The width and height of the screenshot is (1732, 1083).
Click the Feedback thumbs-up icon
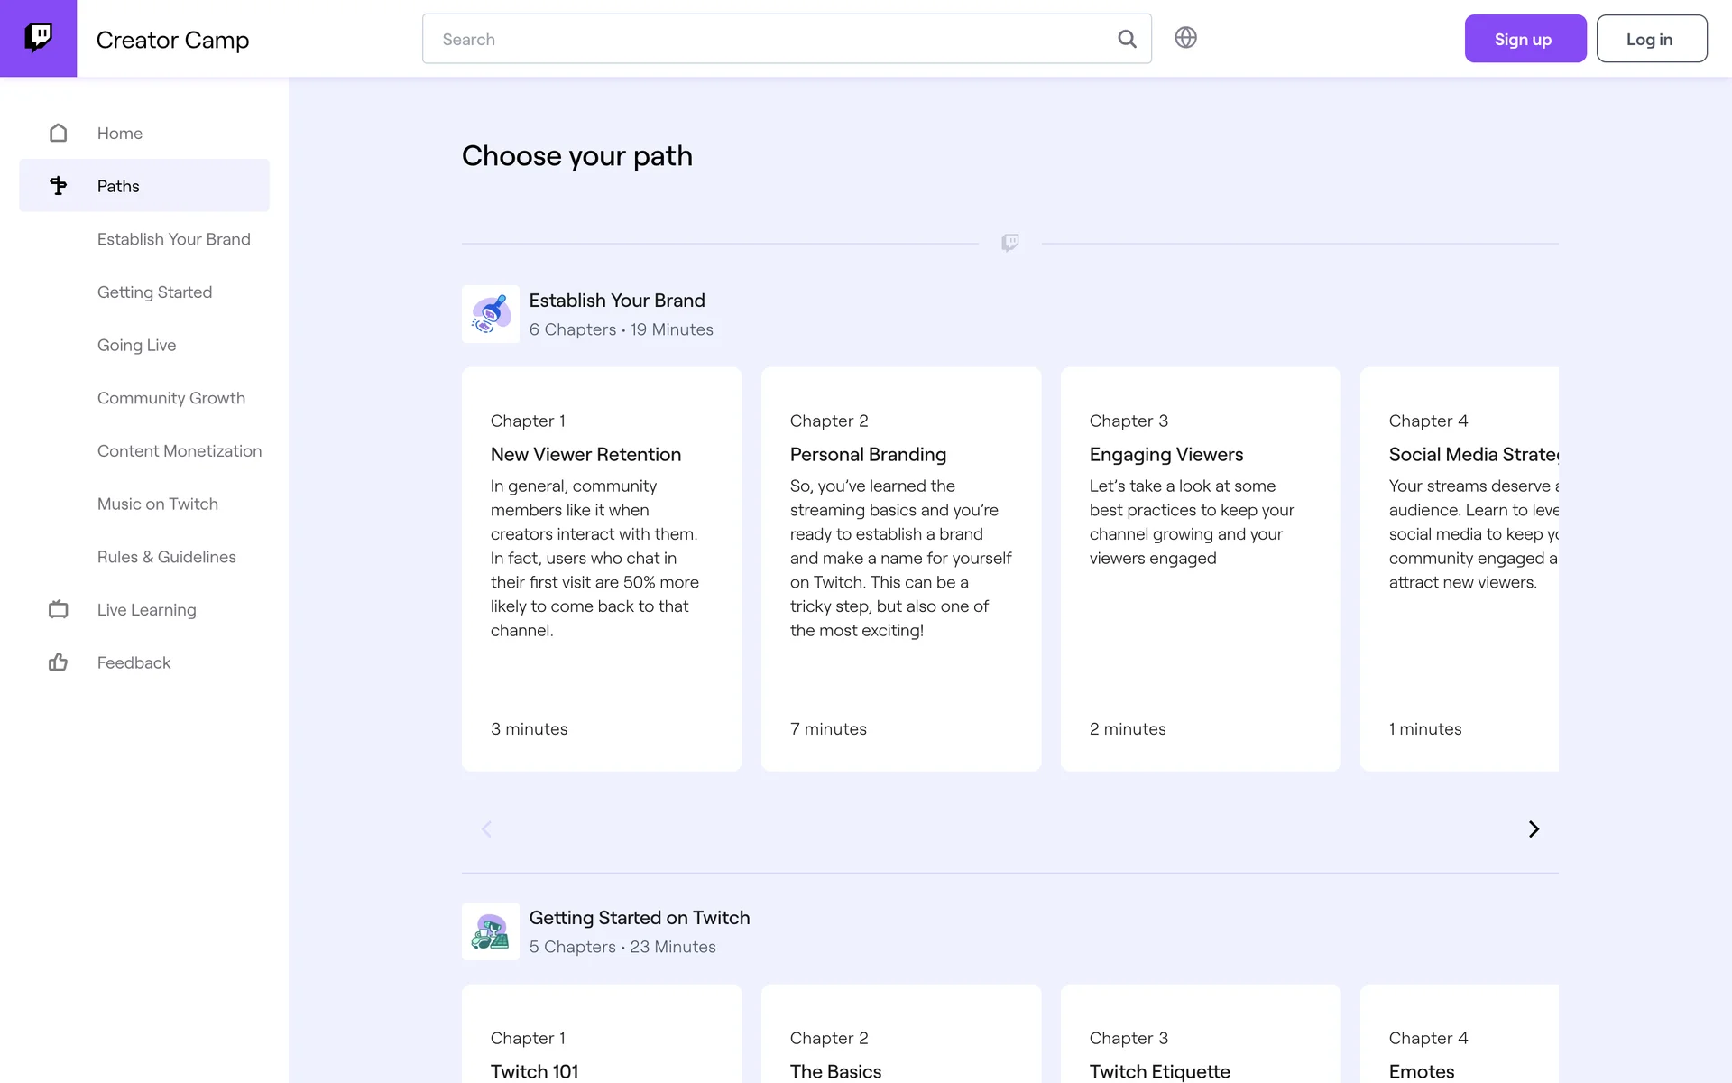(x=59, y=662)
